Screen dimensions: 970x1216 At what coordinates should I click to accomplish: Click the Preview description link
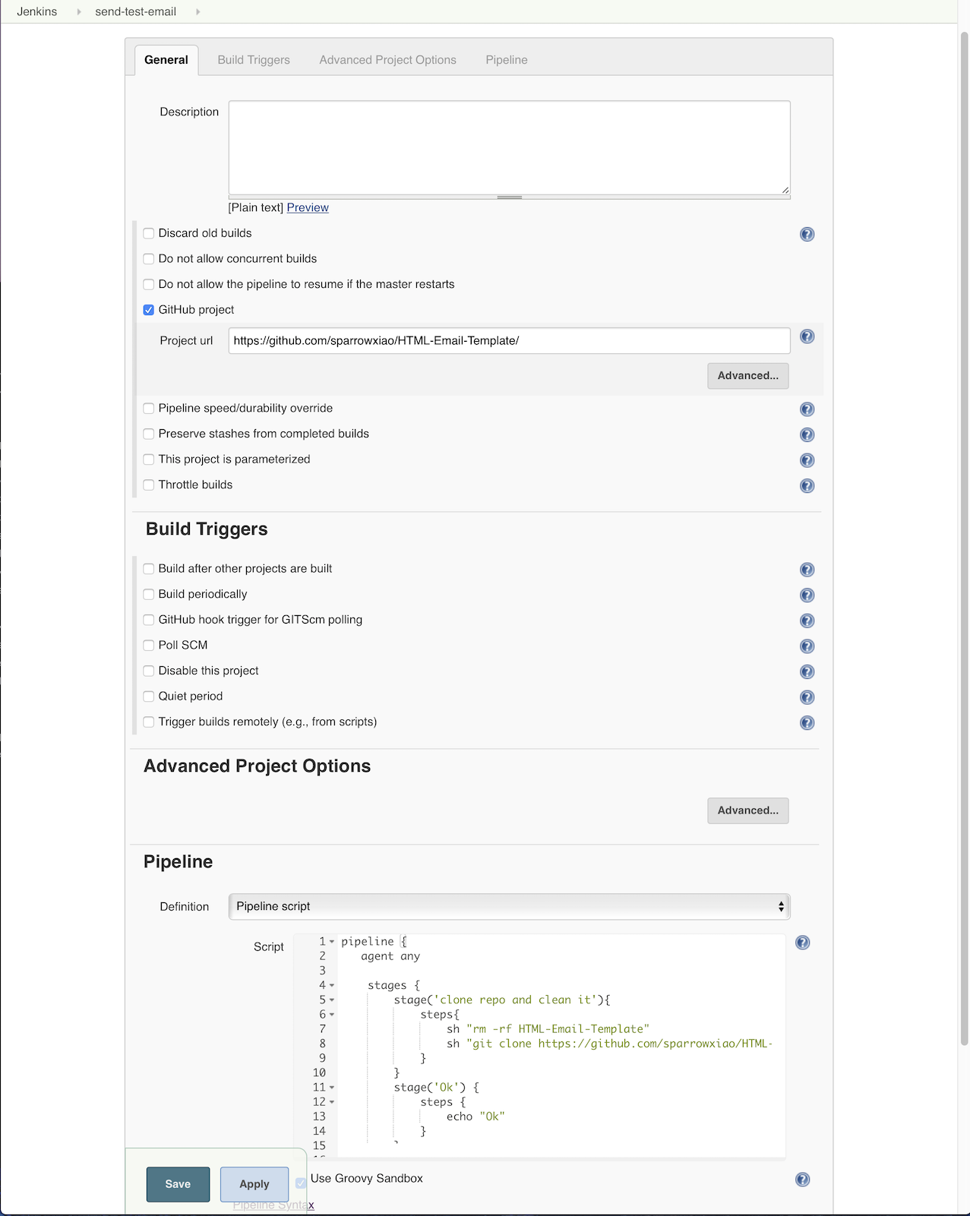tap(308, 207)
